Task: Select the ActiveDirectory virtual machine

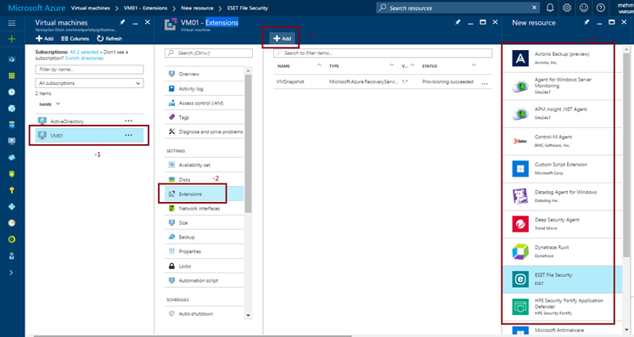Action: (x=67, y=121)
